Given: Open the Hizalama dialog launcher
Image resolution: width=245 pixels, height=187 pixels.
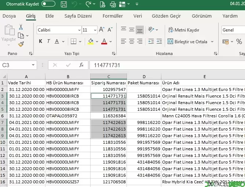Looking at the screenshot, I should [216, 54].
